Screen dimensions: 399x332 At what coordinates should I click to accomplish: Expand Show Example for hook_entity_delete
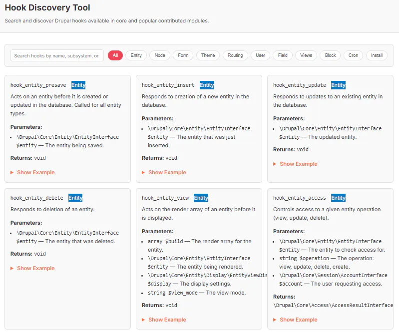pos(32,268)
